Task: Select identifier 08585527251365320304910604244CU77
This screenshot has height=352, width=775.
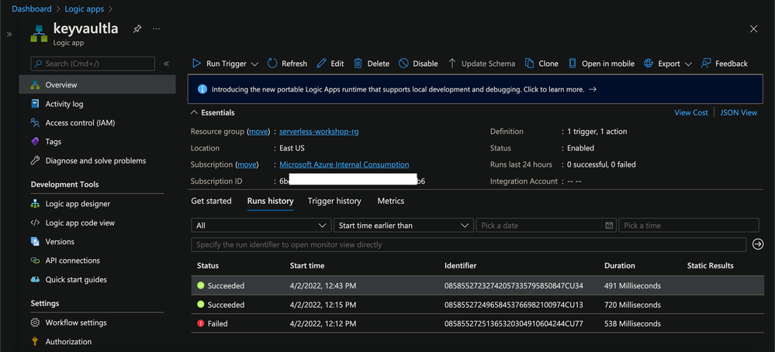Action: point(514,324)
